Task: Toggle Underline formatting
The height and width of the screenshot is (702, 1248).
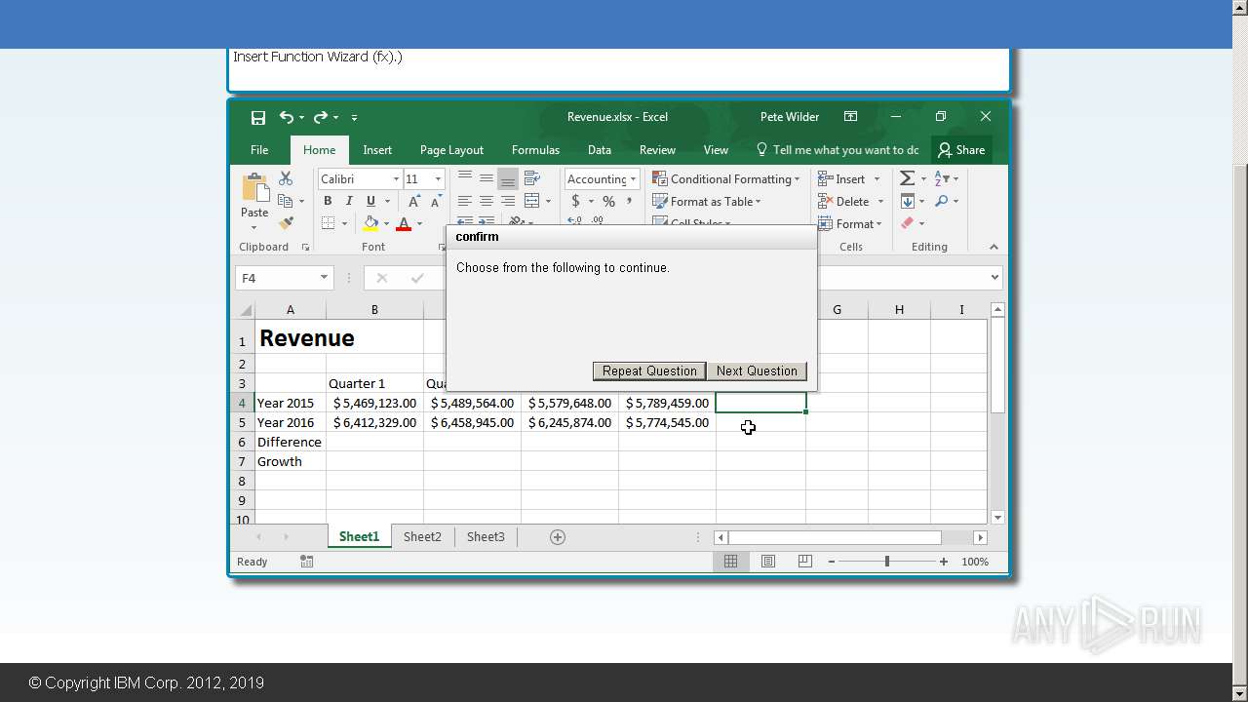Action: coord(370,201)
